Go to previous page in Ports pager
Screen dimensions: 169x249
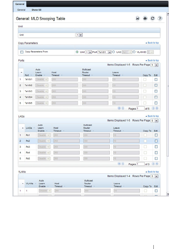coord(123,108)
